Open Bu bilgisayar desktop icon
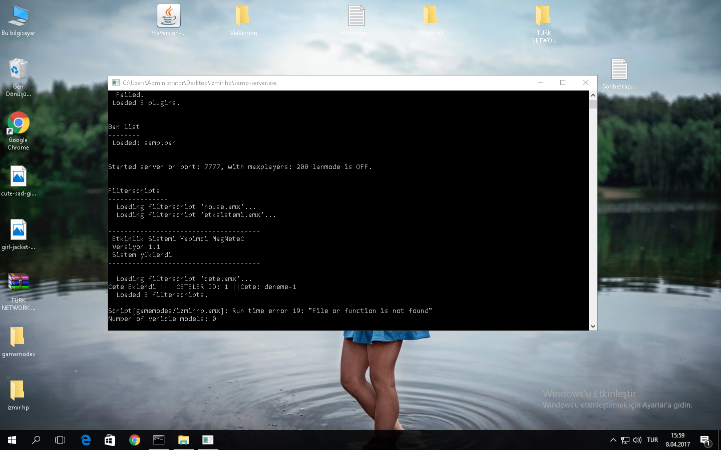The height and width of the screenshot is (450, 721). pos(19,21)
